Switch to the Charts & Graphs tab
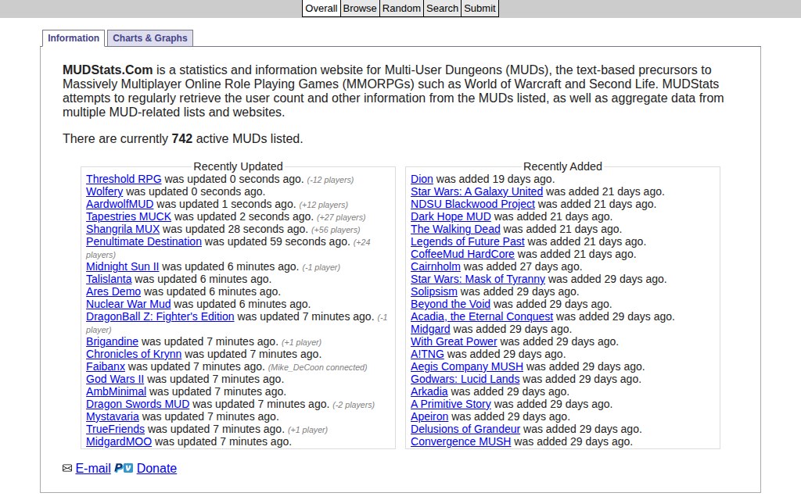 click(x=149, y=38)
